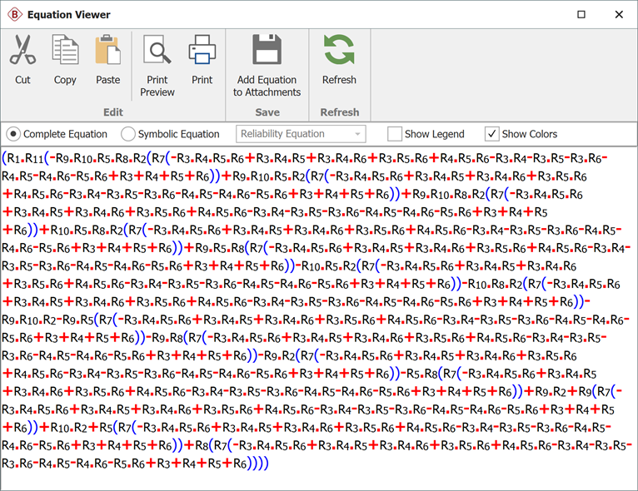Click the Reliability Equation dropdown arrow
Screen dimensions: 638x491
click(357, 134)
